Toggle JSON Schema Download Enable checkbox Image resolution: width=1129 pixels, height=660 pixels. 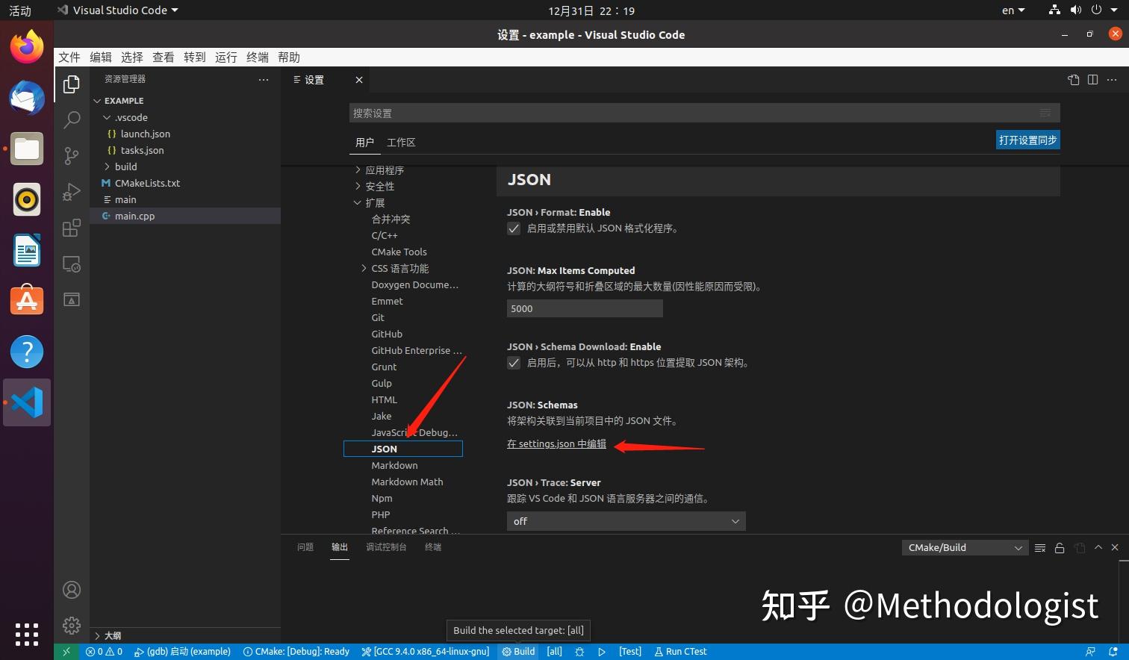coord(514,363)
